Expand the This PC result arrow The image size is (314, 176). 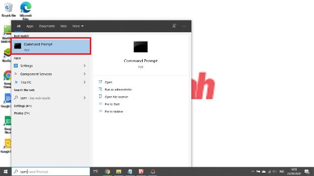click(84, 82)
